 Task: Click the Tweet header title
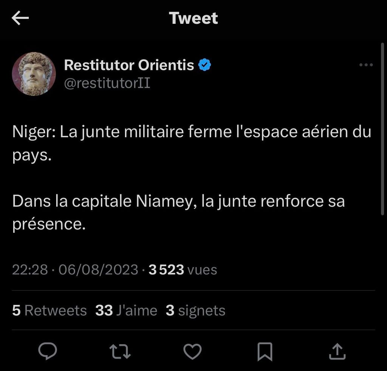click(x=193, y=18)
